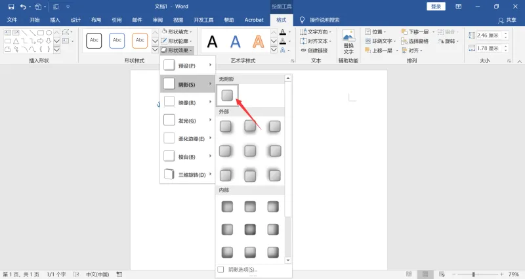The image size is (525, 279).
Task: Open the 棱台(B) bevel submenu
Action: (x=188, y=156)
